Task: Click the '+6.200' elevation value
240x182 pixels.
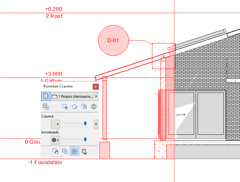Action: pyautogui.click(x=54, y=9)
